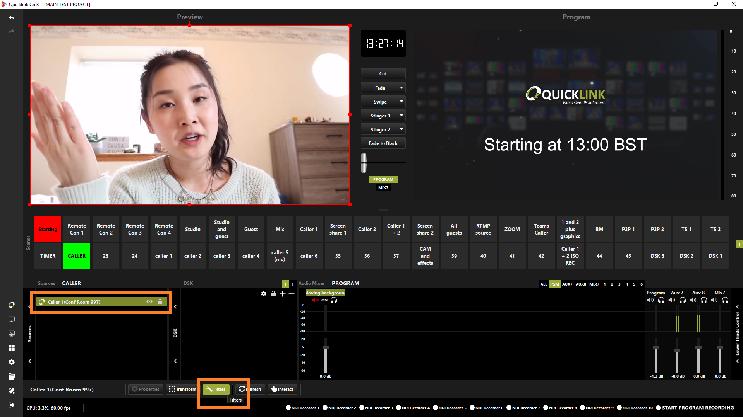This screenshot has width=743, height=417.
Task: Add a DSK layer with plus icon
Action: tap(283, 294)
